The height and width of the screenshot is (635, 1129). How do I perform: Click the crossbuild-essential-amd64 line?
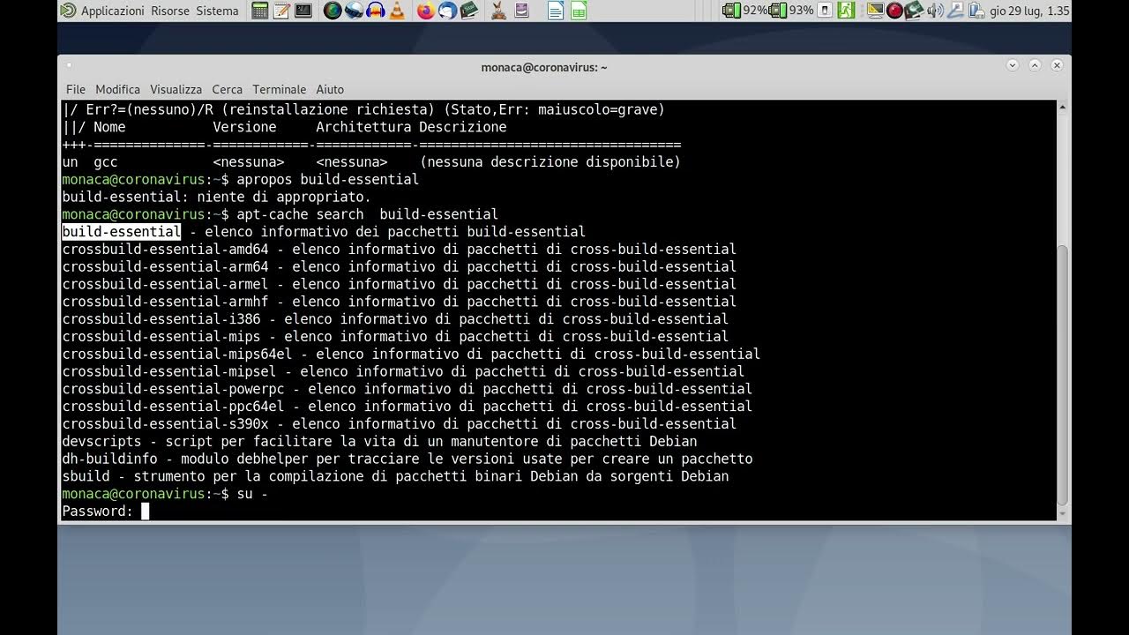399,250
